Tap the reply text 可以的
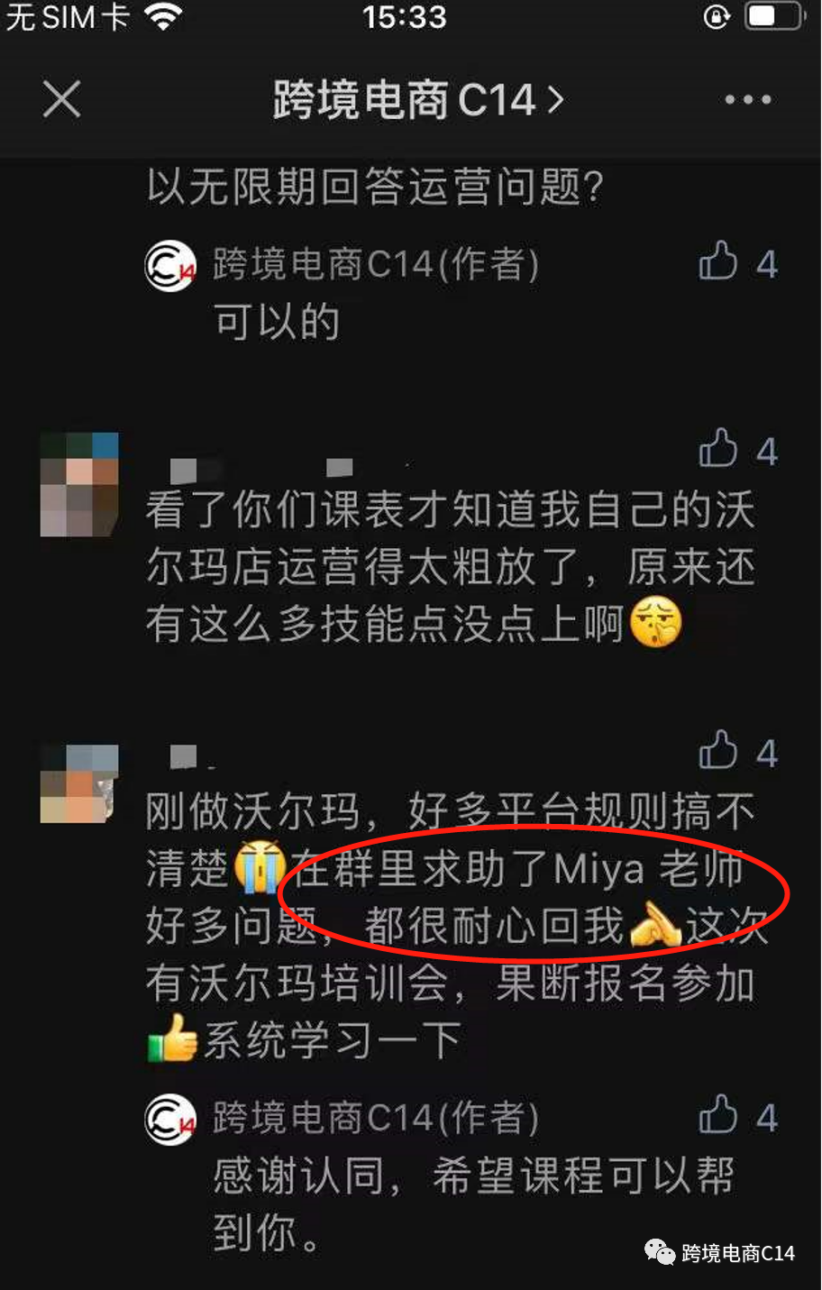The width and height of the screenshot is (822, 1290). click(277, 322)
